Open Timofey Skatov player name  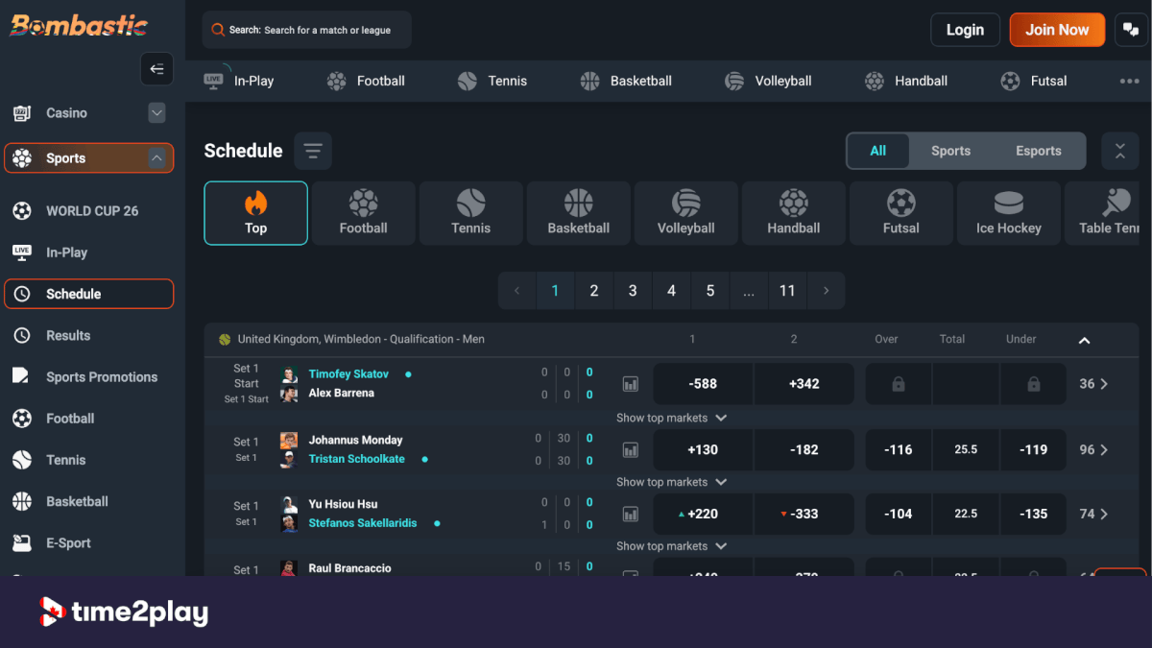348,374
